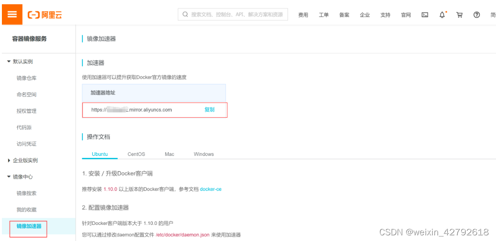496x241 pixels.
Task: Open 镜像仓库 in the sidebar
Action: point(26,78)
